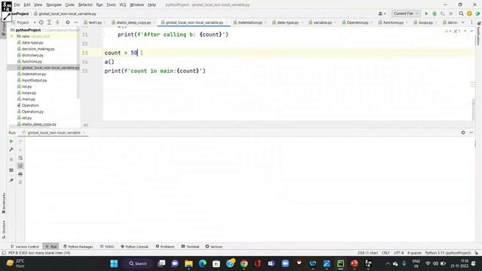The height and width of the screenshot is (271, 482).
Task: Collapse all in Project tool window
Action: coord(57,23)
